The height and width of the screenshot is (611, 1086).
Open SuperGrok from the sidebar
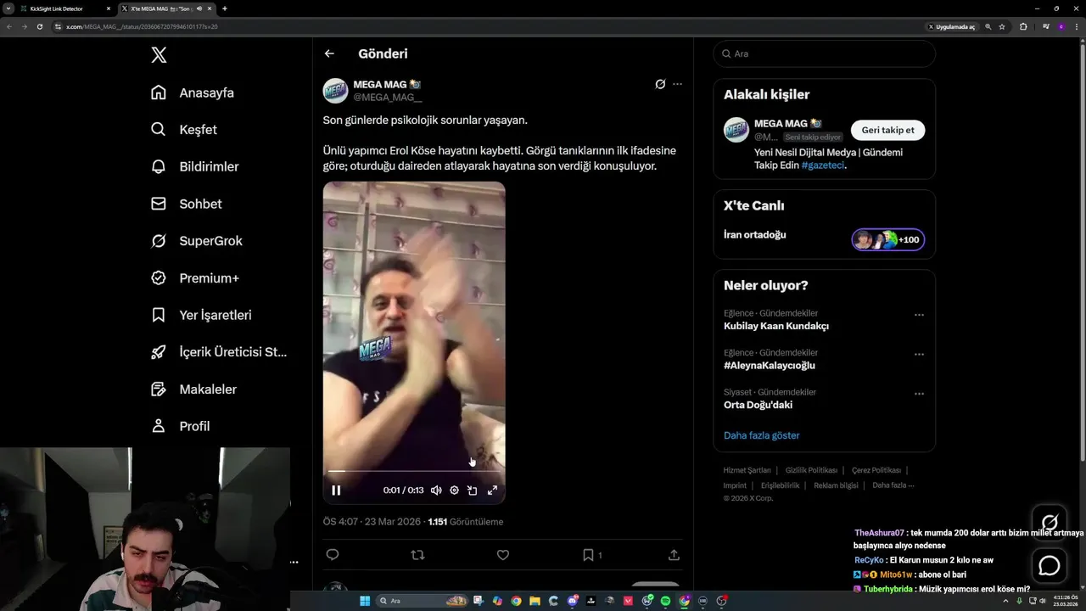pyautogui.click(x=197, y=241)
